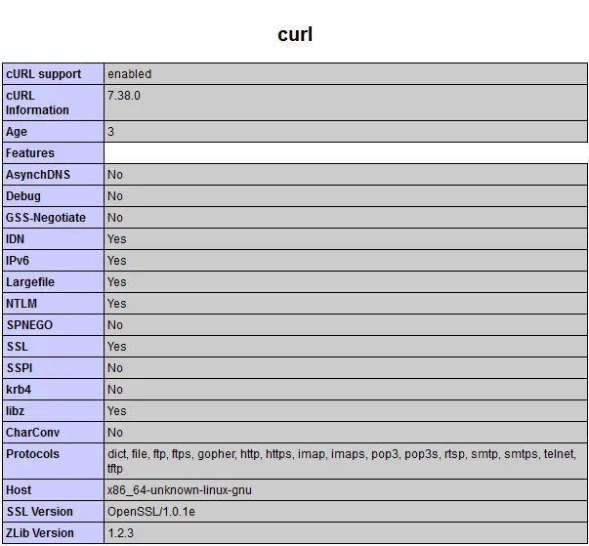Click the 'Debug' label cell
This screenshot has width=589, height=546.
coord(54,196)
